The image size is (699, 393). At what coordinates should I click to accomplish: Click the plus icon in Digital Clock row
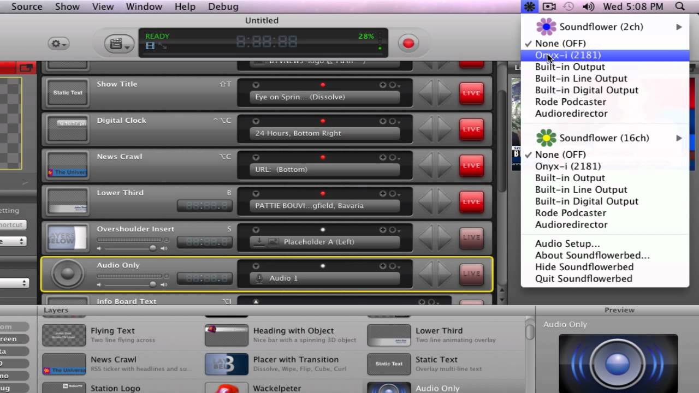tap(383, 121)
